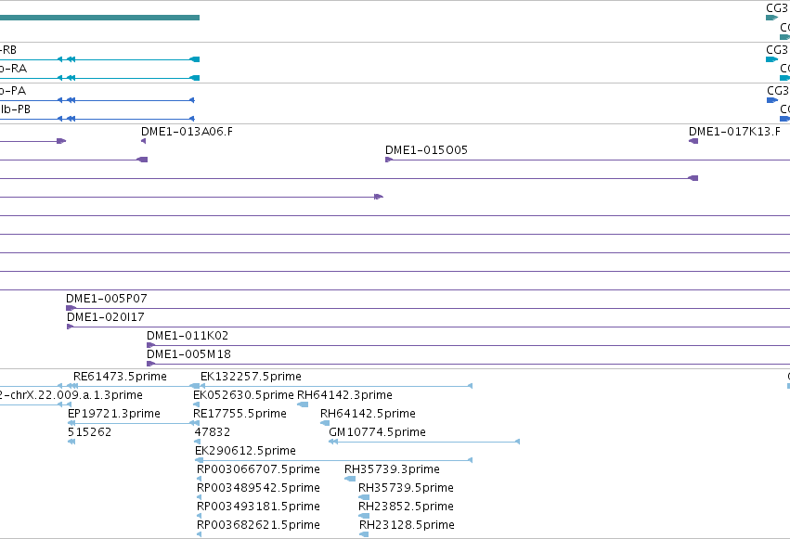The image size is (790, 539).
Task: Click the DME1-017K13.F label
Action: click(734, 132)
